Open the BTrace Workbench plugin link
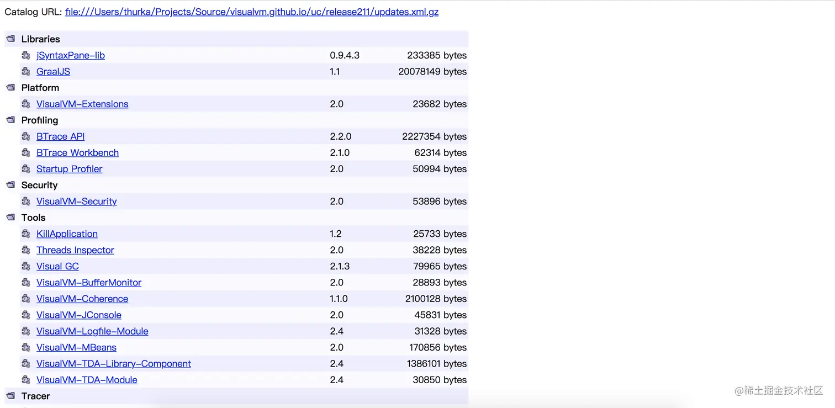The image size is (835, 408). coord(77,152)
